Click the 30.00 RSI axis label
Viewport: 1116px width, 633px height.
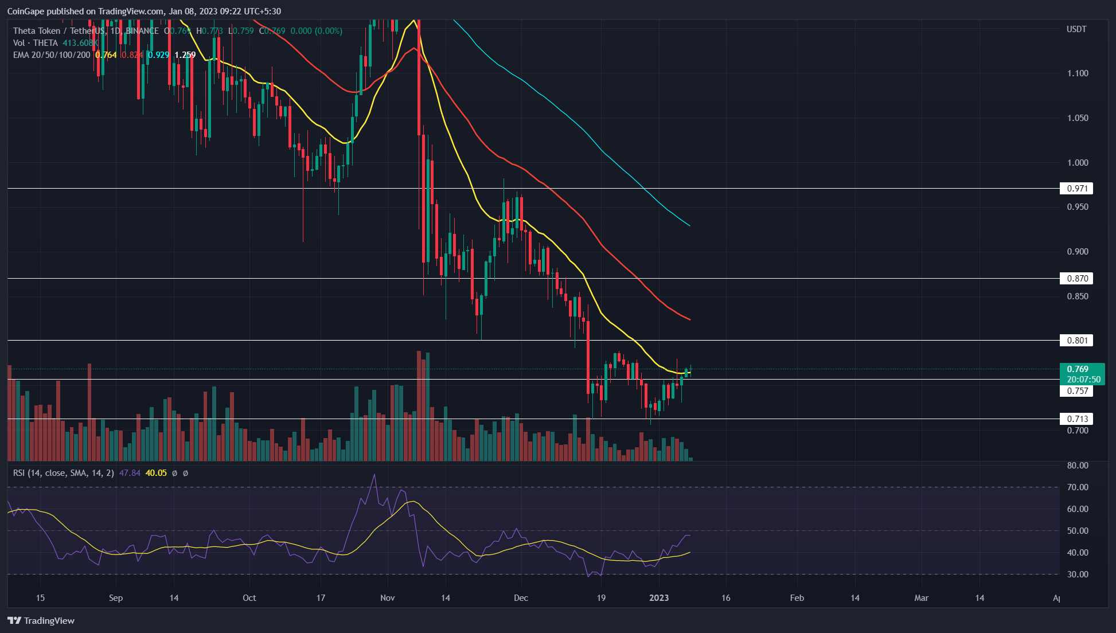[1078, 575]
